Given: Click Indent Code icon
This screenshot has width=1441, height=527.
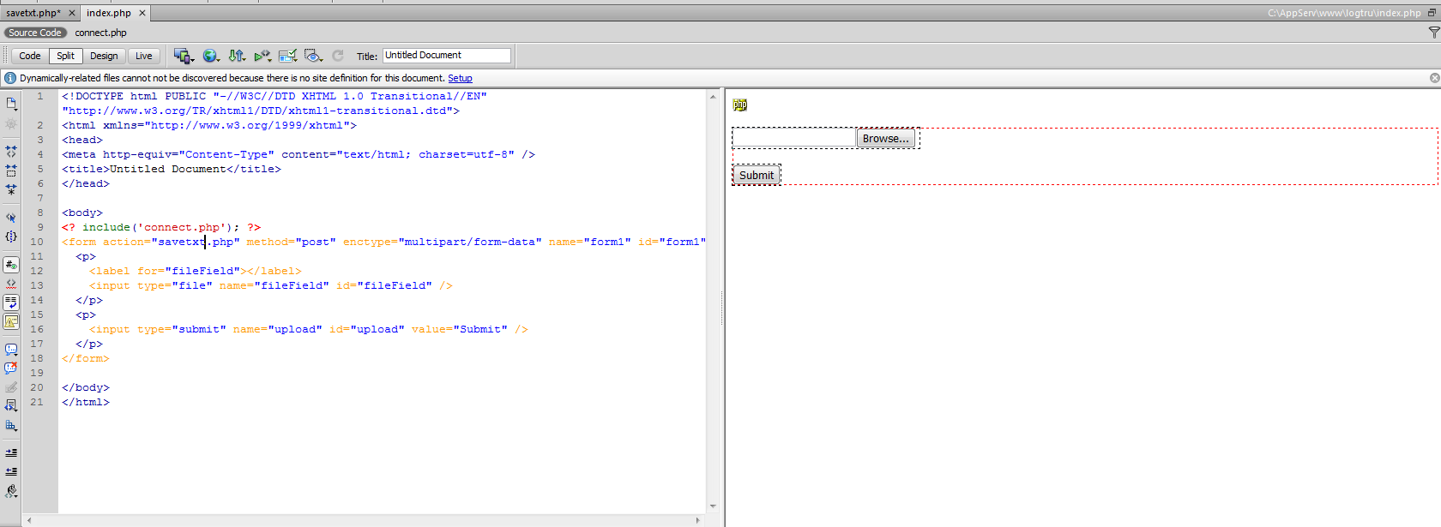Looking at the screenshot, I should (x=11, y=452).
